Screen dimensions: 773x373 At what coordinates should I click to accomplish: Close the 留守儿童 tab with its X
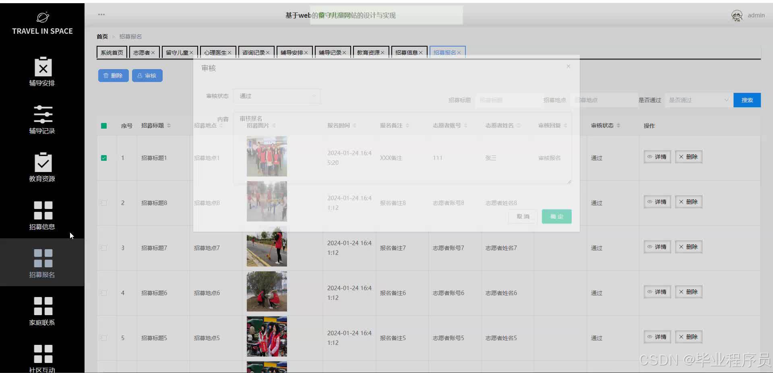coord(191,53)
